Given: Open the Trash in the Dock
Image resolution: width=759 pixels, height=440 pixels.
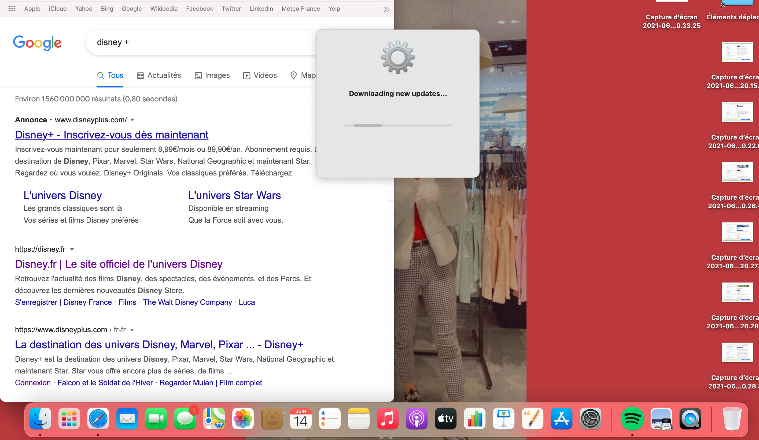Looking at the screenshot, I should tap(732, 419).
